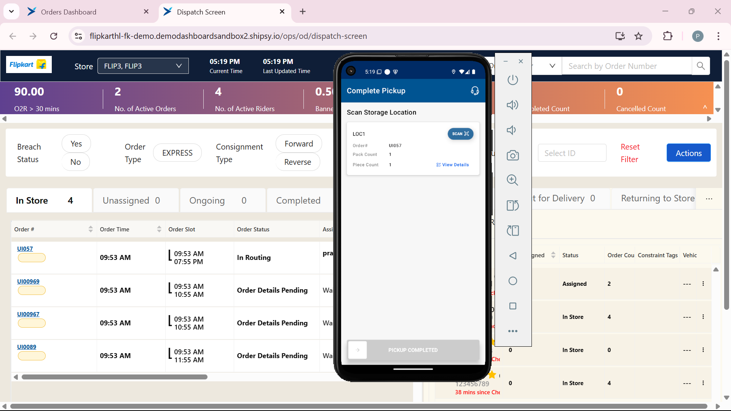Switch to In Store tab
The image size is (731, 411).
pos(49,201)
